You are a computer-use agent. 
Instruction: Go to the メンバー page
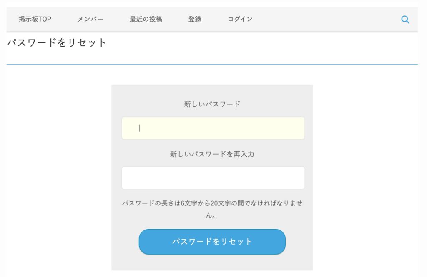[x=90, y=19]
